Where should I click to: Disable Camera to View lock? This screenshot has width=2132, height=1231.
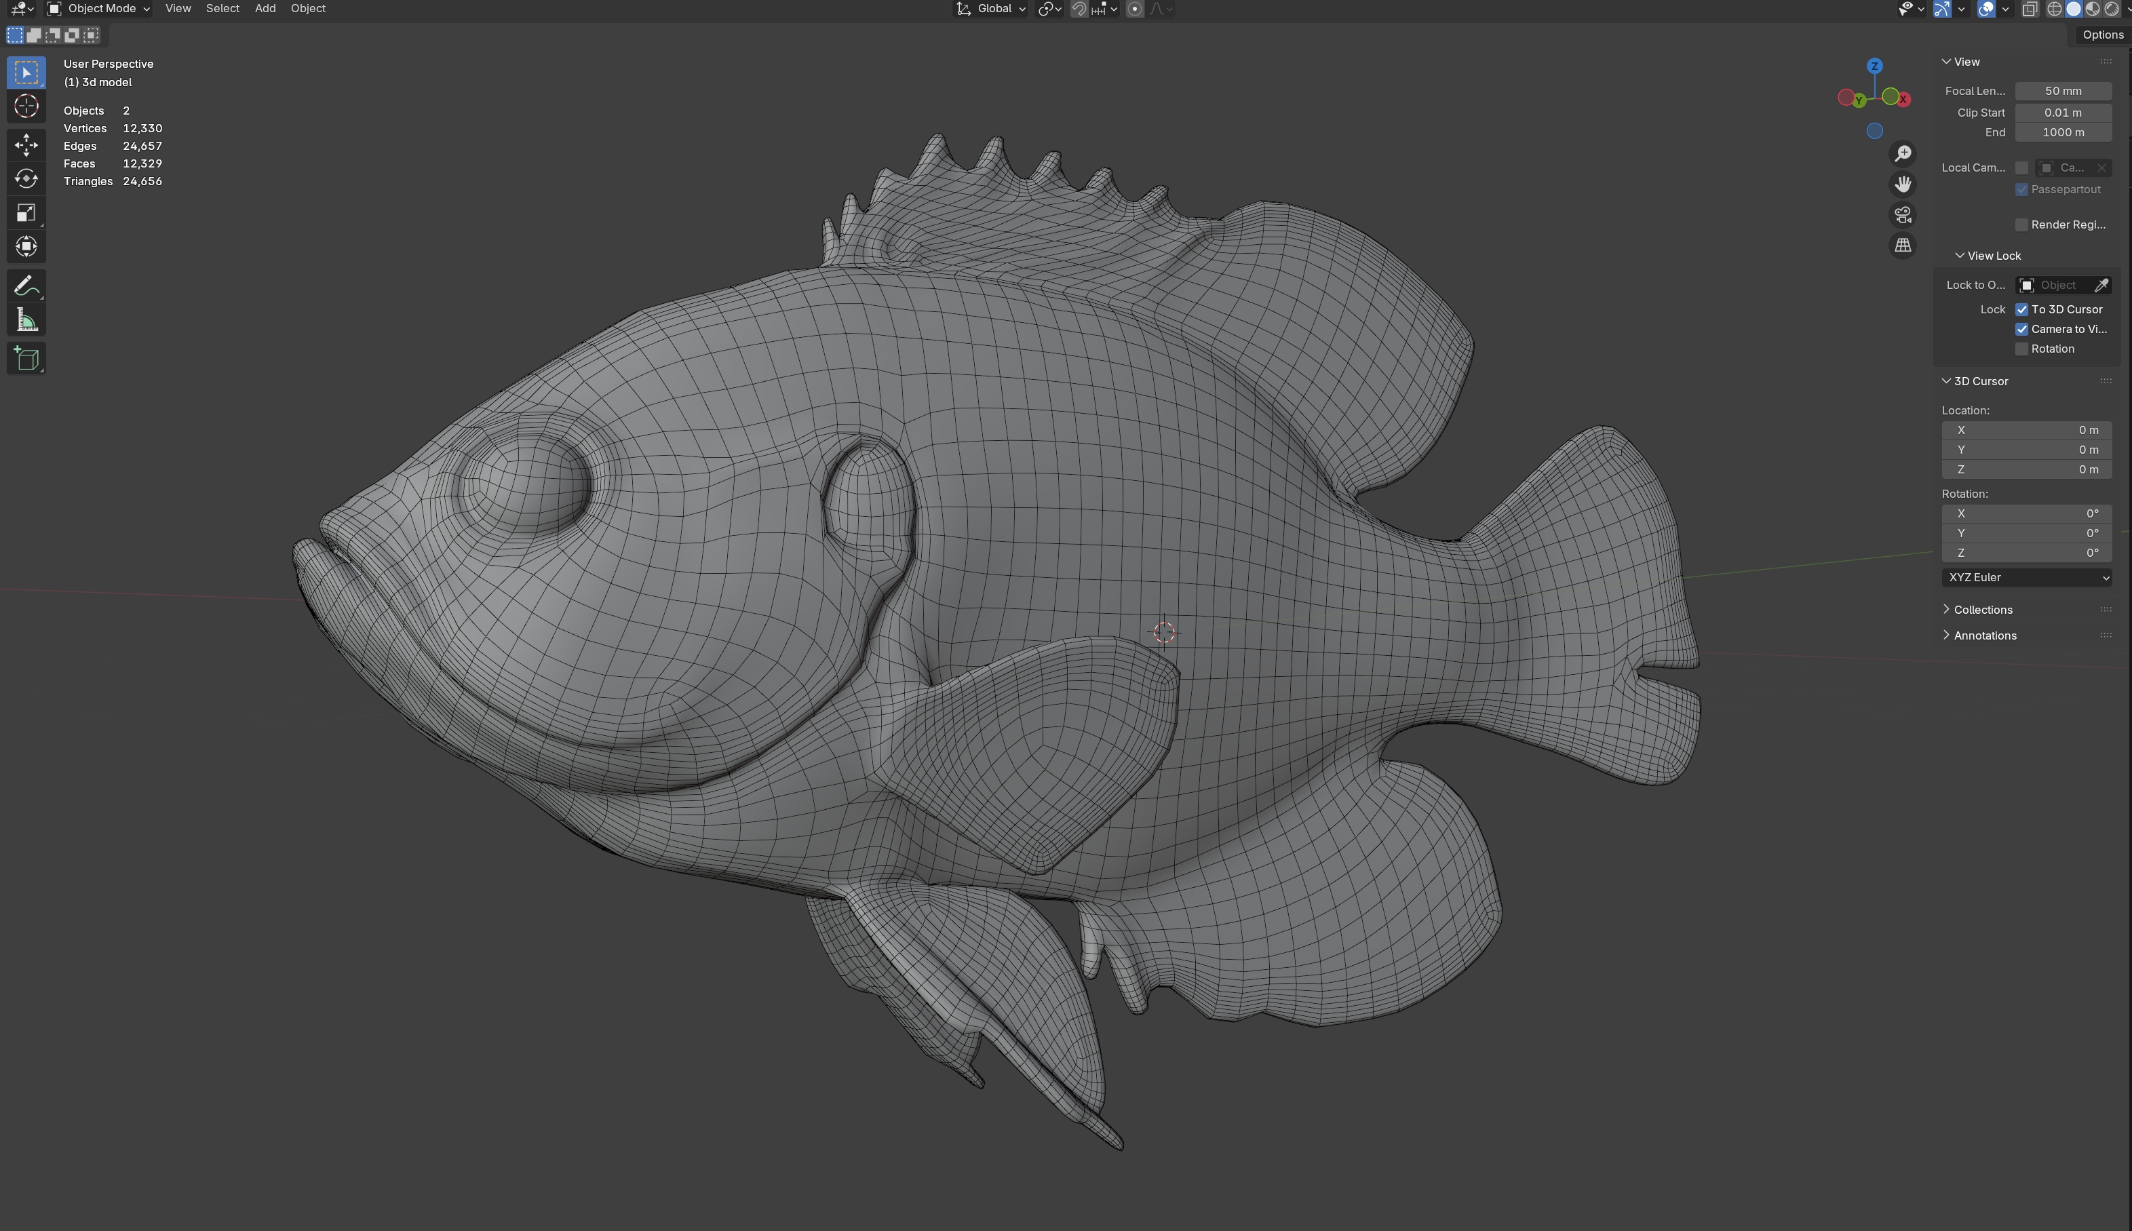click(x=2022, y=329)
